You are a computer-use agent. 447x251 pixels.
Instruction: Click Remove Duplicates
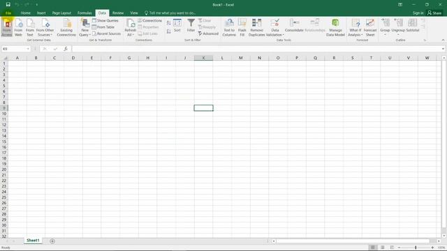(x=256, y=27)
